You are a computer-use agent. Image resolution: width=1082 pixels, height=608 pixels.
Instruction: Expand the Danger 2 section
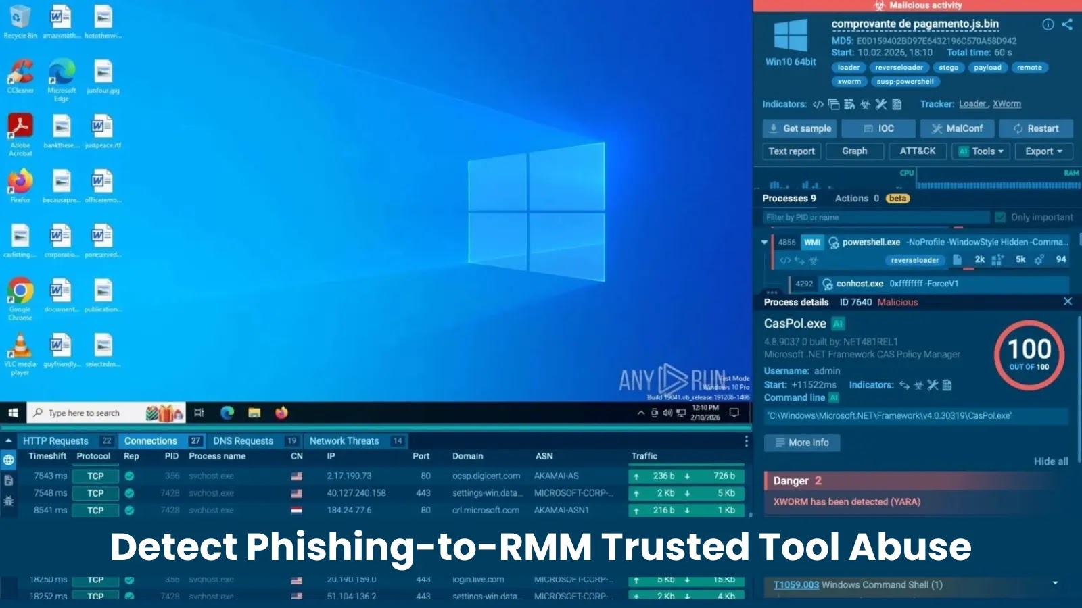(x=916, y=481)
